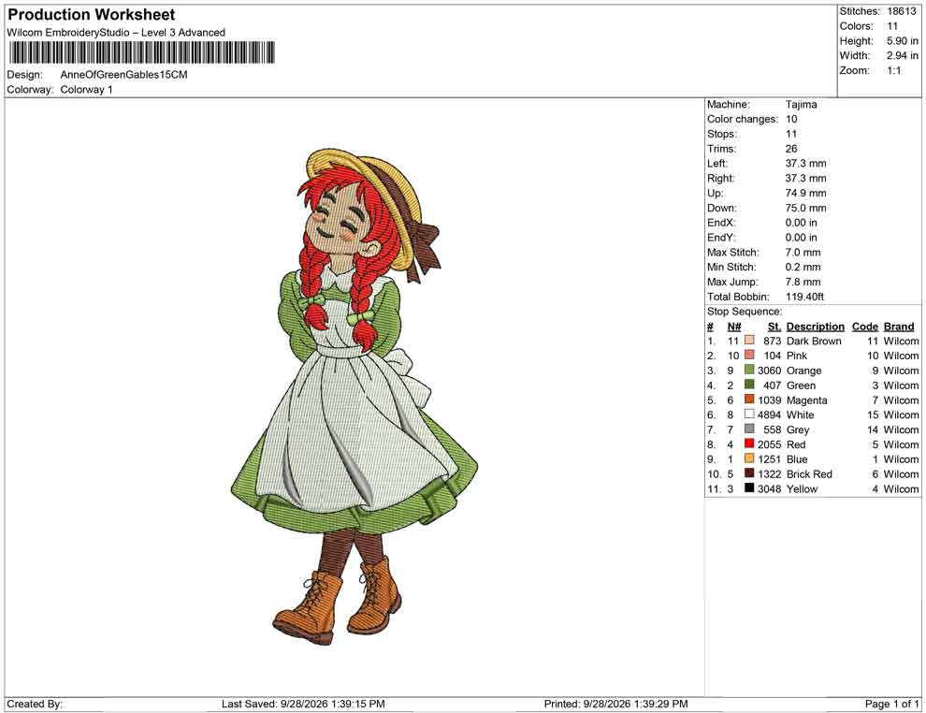
Task: Click the St. column header
Action: pyautogui.click(x=774, y=327)
